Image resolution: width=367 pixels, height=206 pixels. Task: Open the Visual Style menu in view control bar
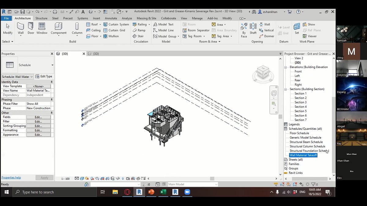pos(82,179)
